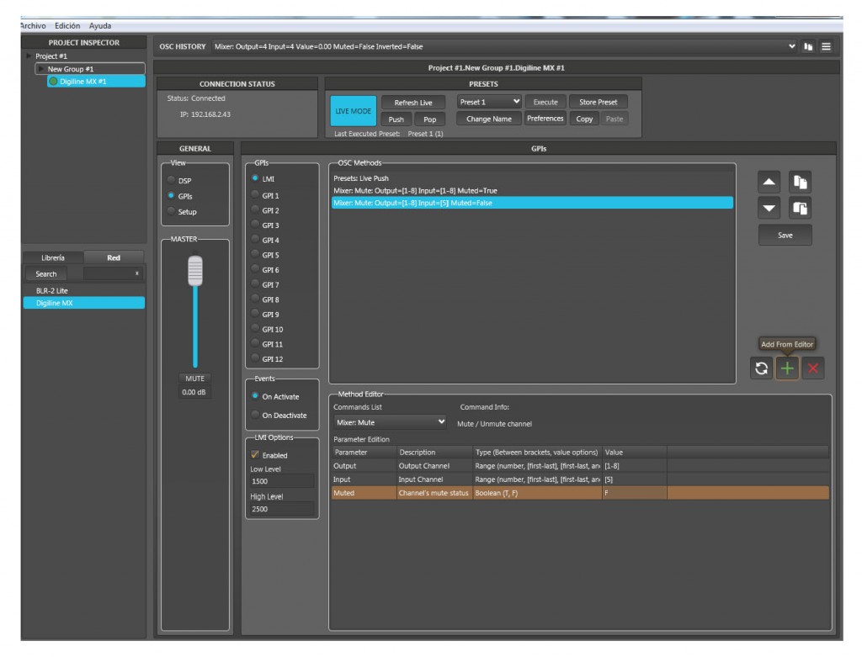Click the Master fader slider handle
The height and width of the screenshot is (657, 862).
tap(195, 270)
